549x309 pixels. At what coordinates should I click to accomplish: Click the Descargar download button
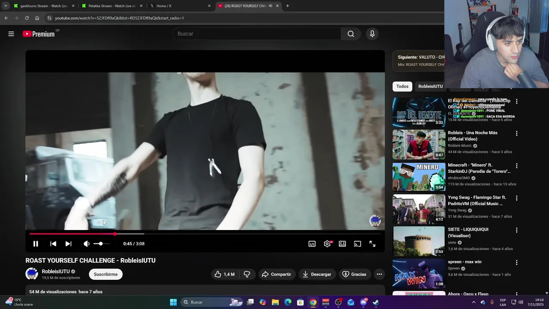[317, 274]
